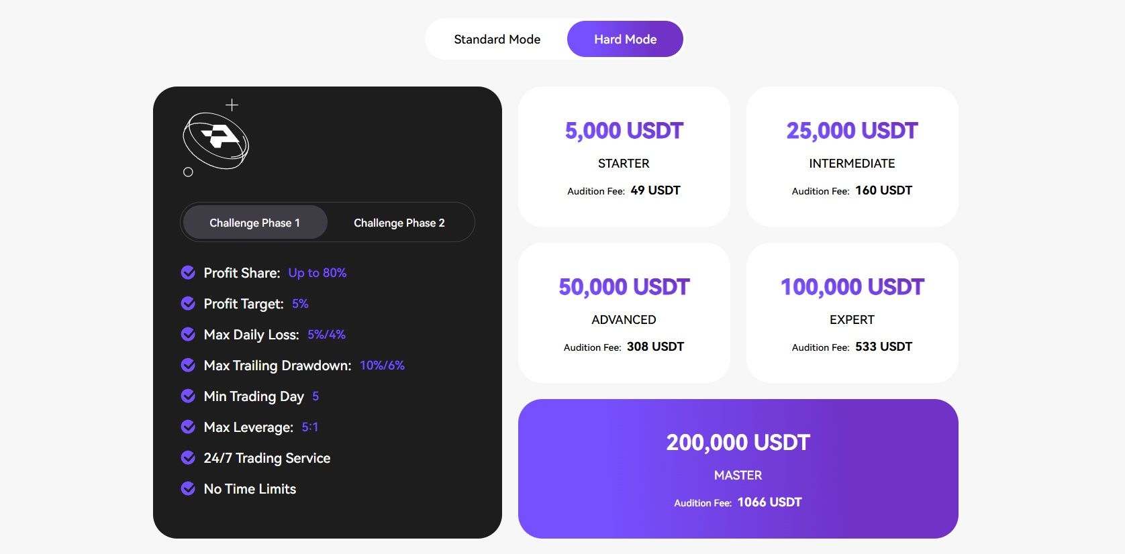Click the checkmark icon beside Profit Target
This screenshot has height=554, width=1125.
point(188,303)
